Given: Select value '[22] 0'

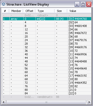Looking at the screenshot, I should click(x=72, y=93).
